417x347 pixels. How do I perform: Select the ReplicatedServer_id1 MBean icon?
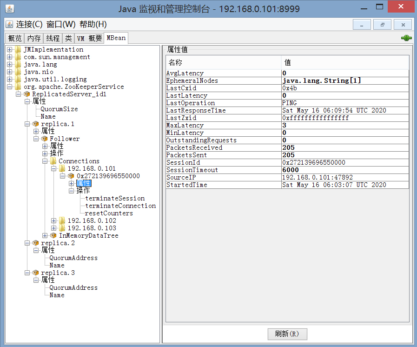26,94
